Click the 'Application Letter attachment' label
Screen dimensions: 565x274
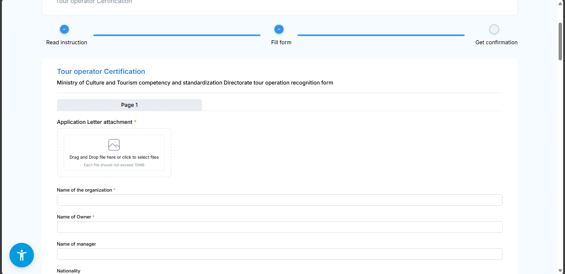coord(95,122)
